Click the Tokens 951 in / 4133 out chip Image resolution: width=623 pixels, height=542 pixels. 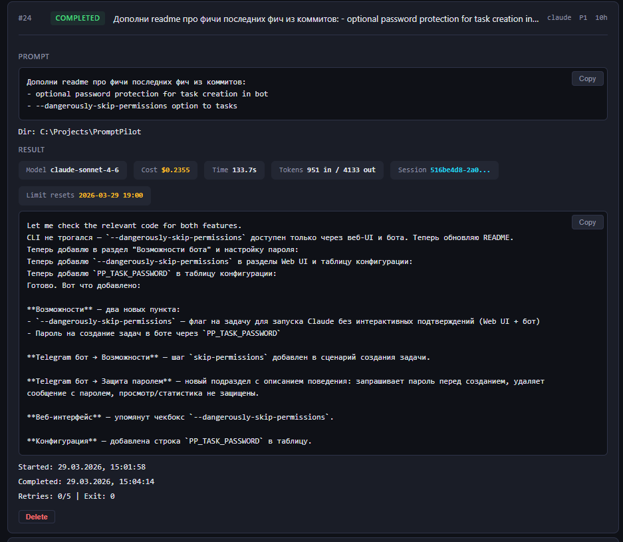coord(327,170)
